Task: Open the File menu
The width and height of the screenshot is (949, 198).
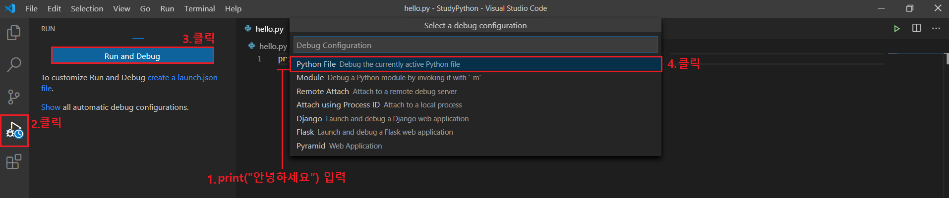Action: coord(32,8)
